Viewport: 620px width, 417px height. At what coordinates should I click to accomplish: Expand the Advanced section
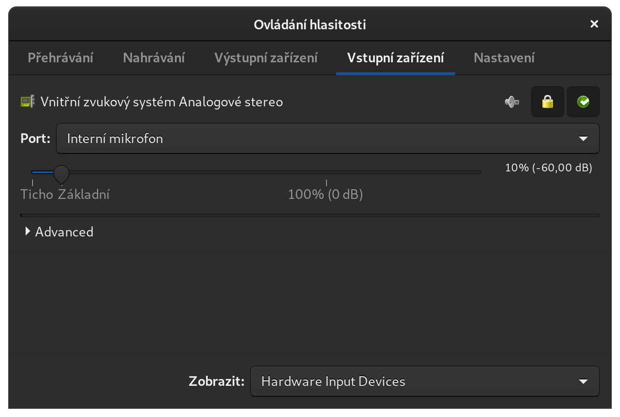pos(60,232)
